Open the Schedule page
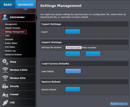The image size is (130, 107). (x=9, y=39)
